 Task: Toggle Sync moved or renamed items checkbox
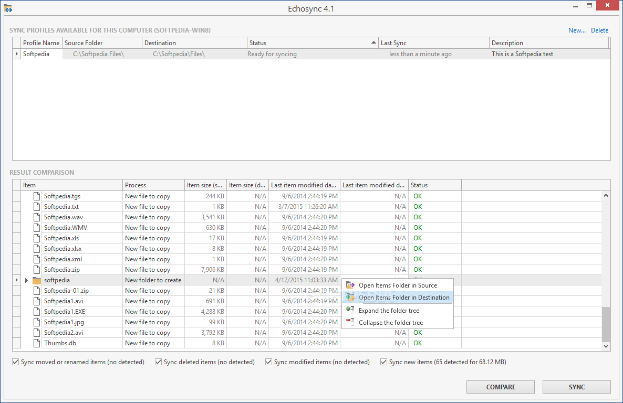pyautogui.click(x=15, y=362)
